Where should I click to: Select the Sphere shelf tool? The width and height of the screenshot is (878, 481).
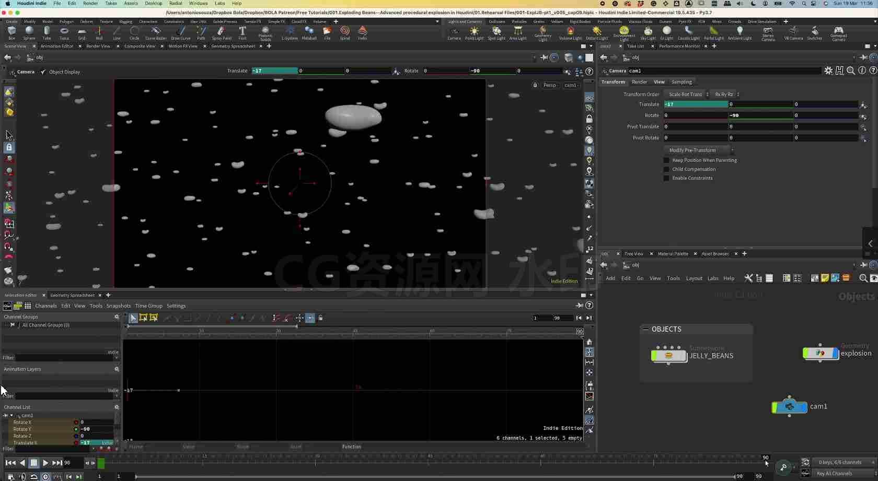pos(29,33)
